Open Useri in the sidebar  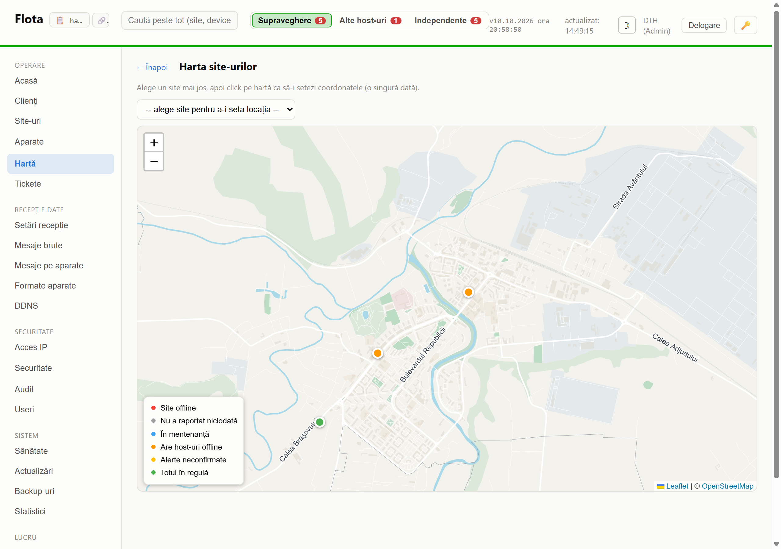(60, 410)
